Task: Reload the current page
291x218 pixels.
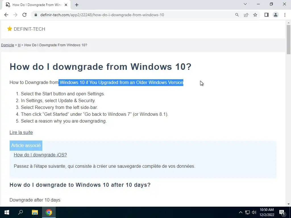Action: pos(24,15)
